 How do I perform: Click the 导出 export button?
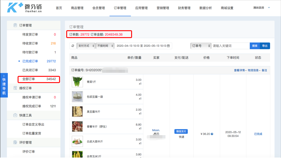click(x=265, y=46)
